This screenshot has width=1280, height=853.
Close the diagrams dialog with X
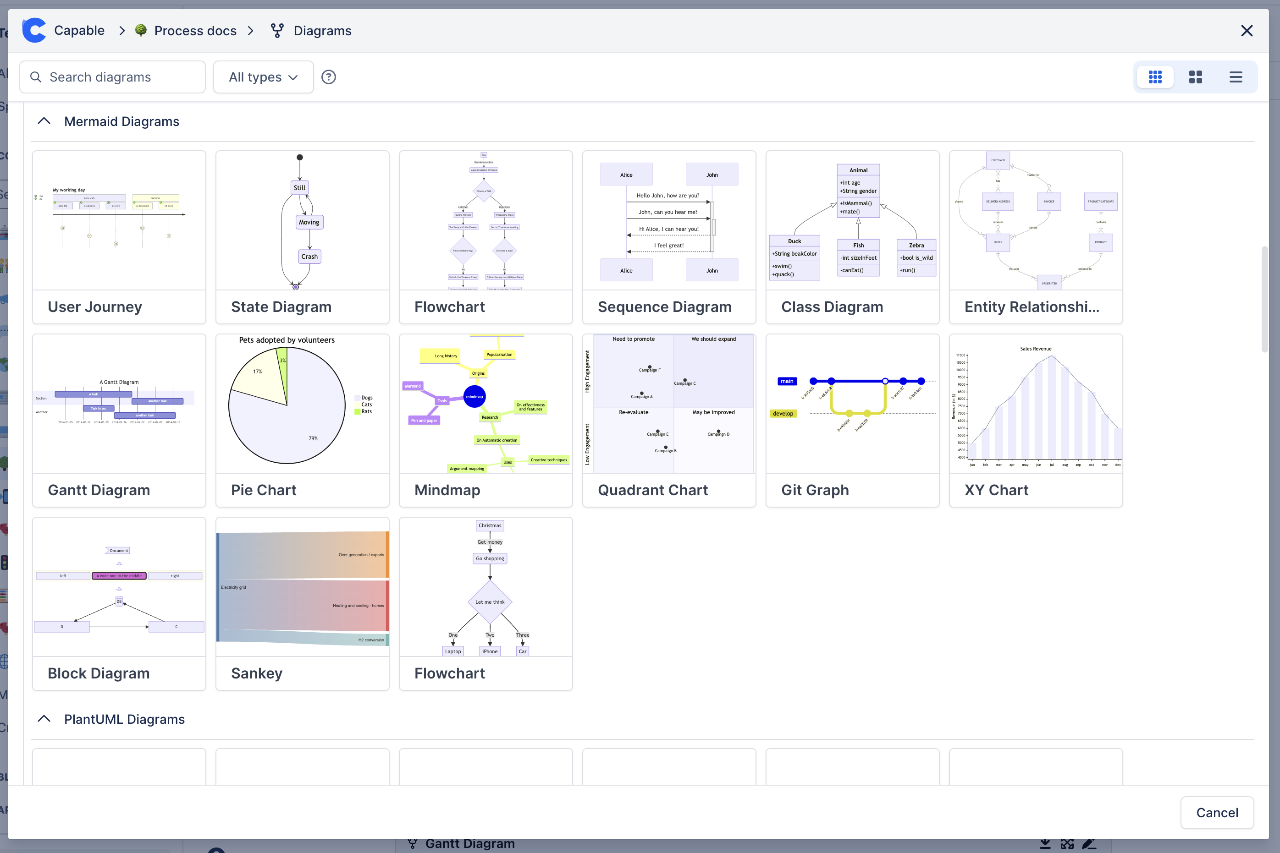[x=1246, y=31]
